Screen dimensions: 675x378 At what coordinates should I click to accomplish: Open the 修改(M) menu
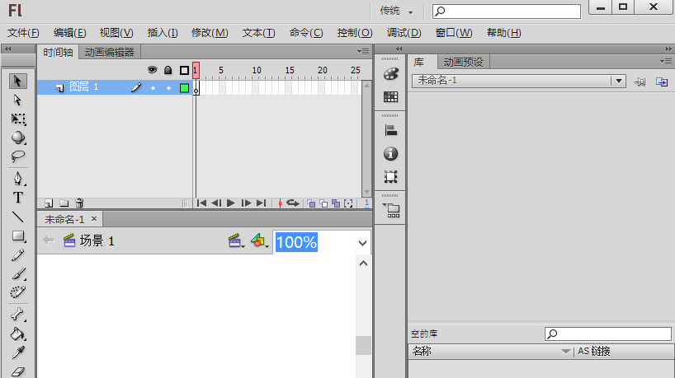(x=210, y=33)
